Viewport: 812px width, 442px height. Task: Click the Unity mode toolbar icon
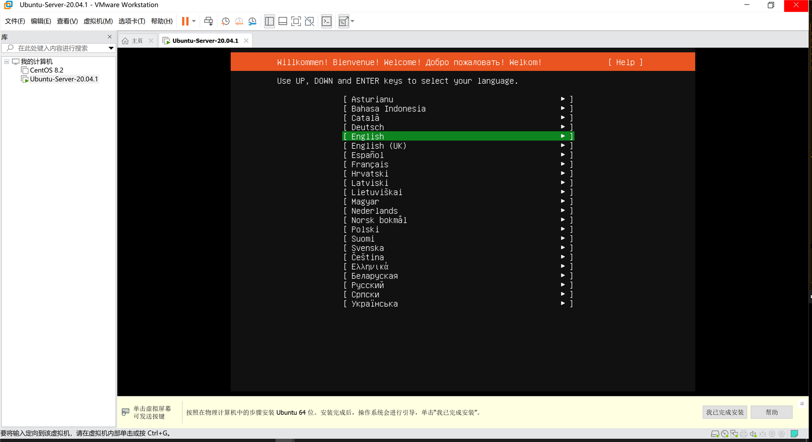coord(310,21)
